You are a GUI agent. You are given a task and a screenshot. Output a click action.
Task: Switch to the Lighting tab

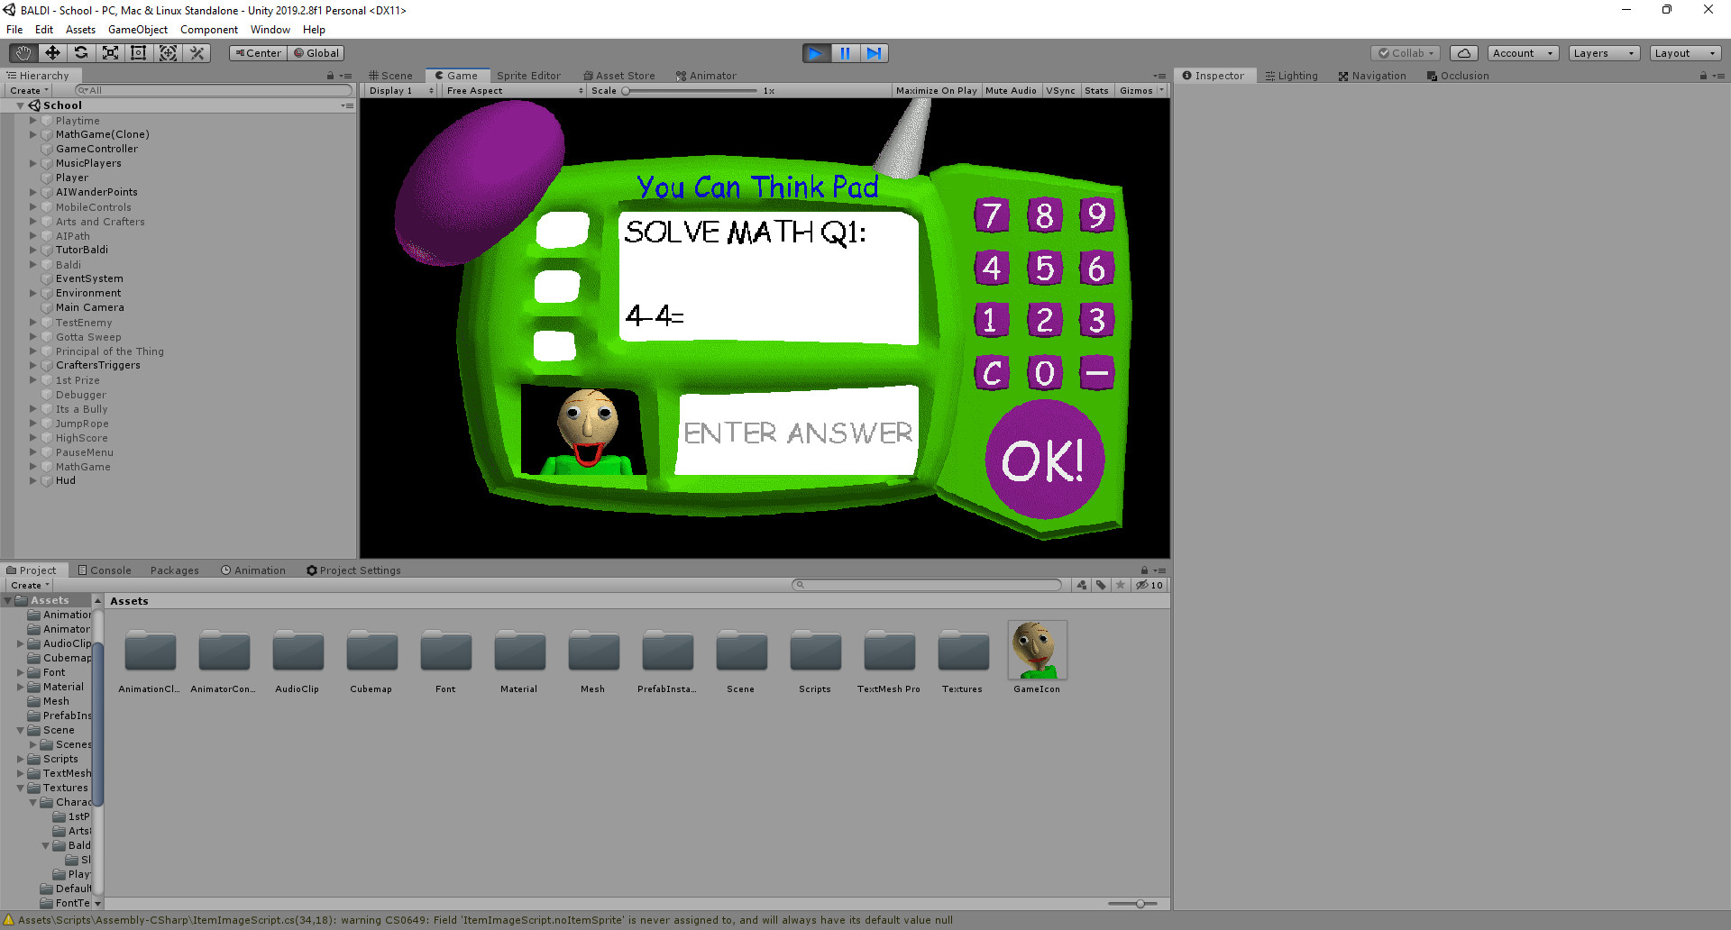[x=1291, y=76]
